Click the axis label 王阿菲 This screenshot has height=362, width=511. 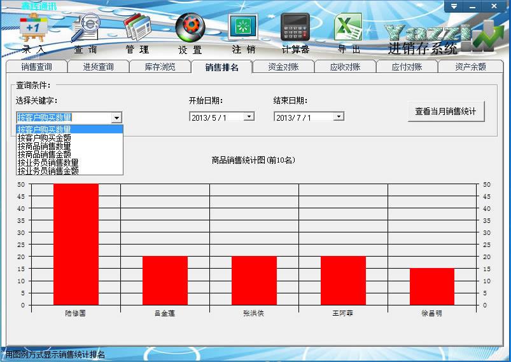point(343,313)
